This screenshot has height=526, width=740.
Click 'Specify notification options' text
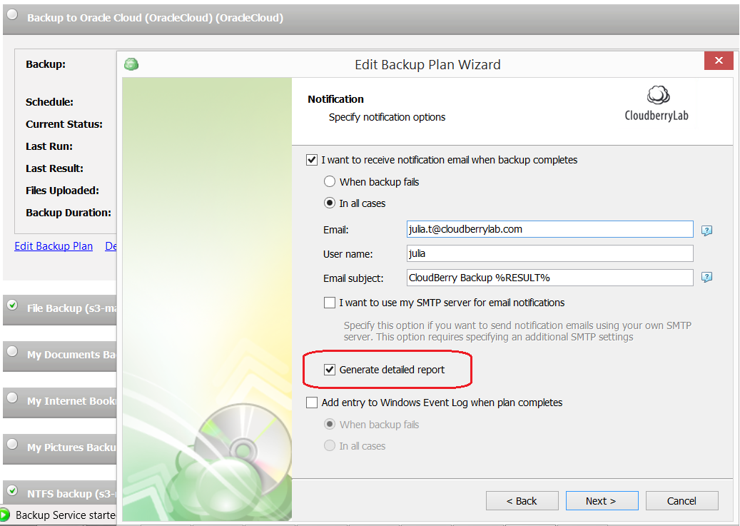(387, 117)
